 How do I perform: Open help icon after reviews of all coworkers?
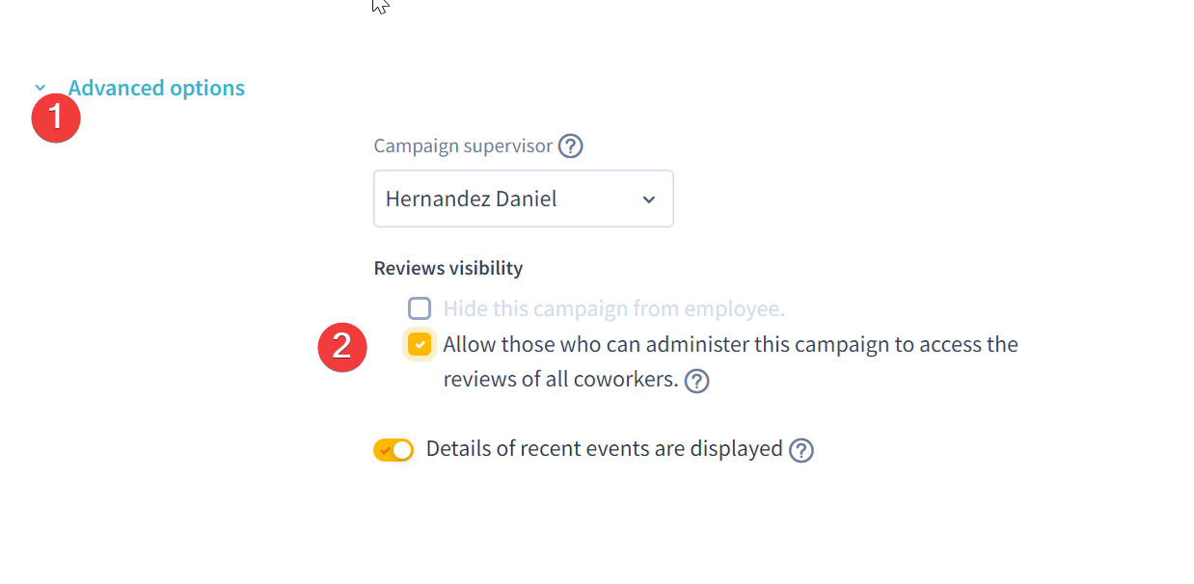pyautogui.click(x=696, y=382)
